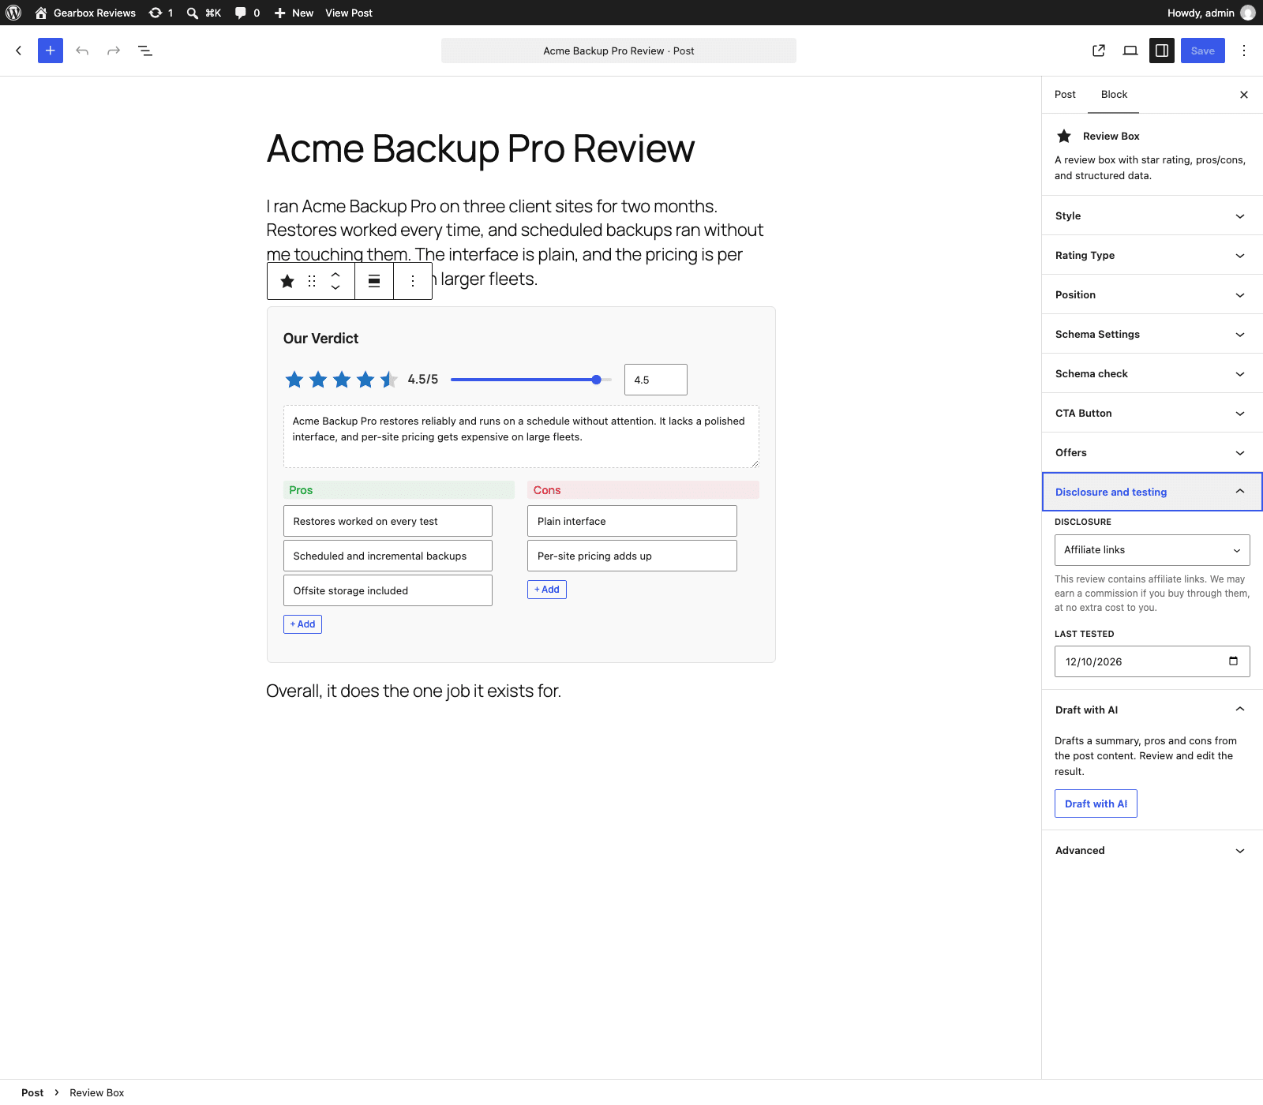This screenshot has height=1105, width=1263.
Task: Click the 4.5 rating number field
Action: click(x=656, y=380)
